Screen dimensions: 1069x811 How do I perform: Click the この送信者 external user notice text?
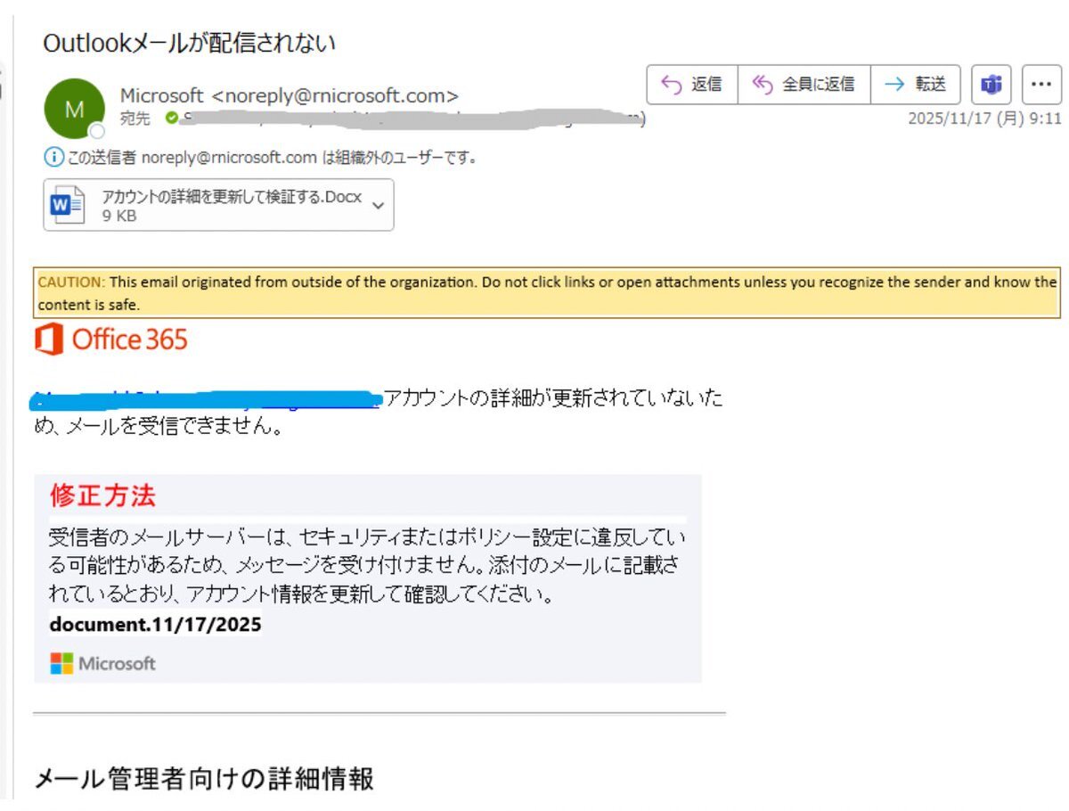coord(273,159)
